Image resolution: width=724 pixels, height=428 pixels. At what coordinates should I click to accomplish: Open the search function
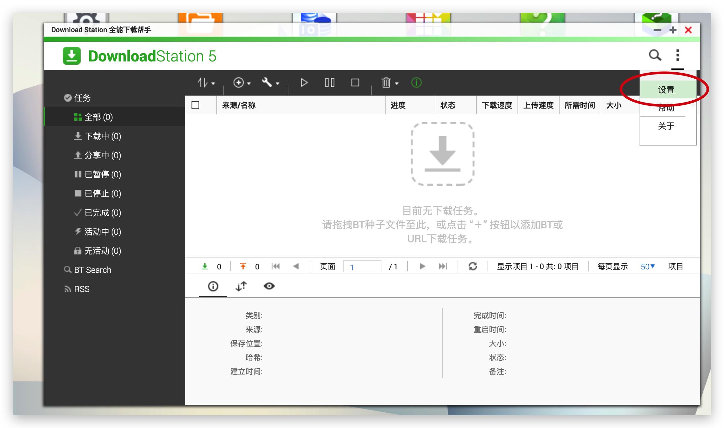click(655, 55)
